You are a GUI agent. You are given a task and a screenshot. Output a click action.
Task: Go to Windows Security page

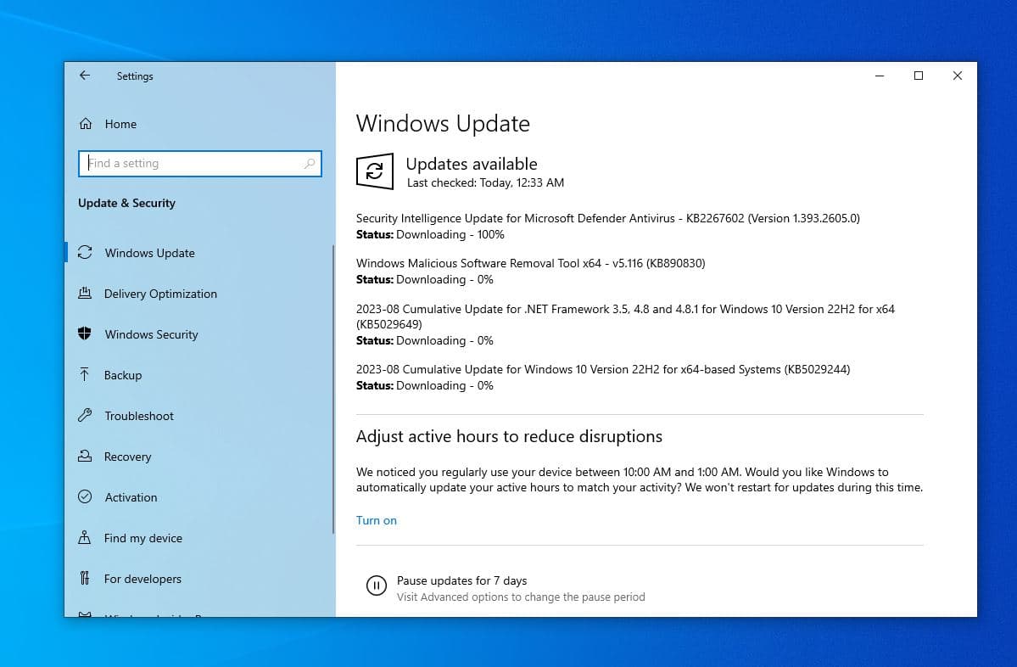[151, 335]
